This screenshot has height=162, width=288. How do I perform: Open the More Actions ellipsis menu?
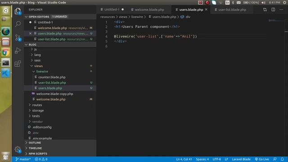[281, 9]
